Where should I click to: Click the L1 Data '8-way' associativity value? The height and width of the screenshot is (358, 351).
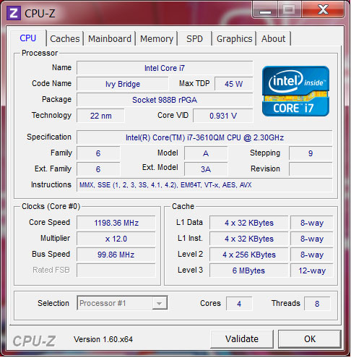pyautogui.click(x=312, y=223)
